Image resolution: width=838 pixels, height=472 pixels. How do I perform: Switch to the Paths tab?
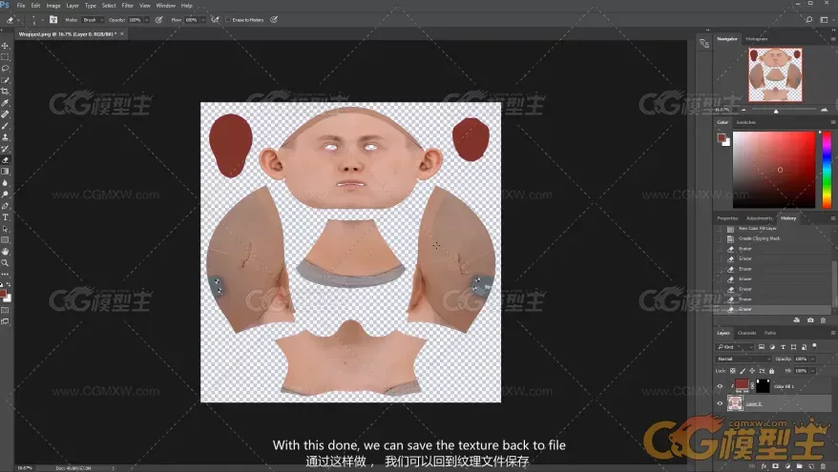(770, 333)
